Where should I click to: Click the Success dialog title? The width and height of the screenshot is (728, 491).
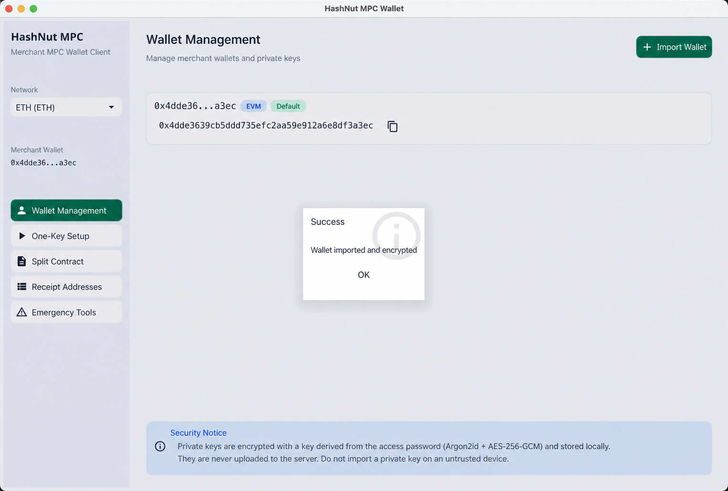coord(328,222)
